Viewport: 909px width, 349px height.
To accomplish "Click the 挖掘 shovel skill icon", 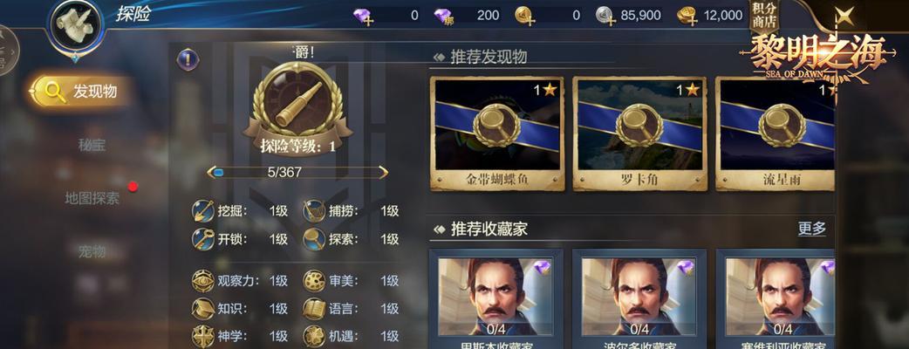I will (203, 211).
